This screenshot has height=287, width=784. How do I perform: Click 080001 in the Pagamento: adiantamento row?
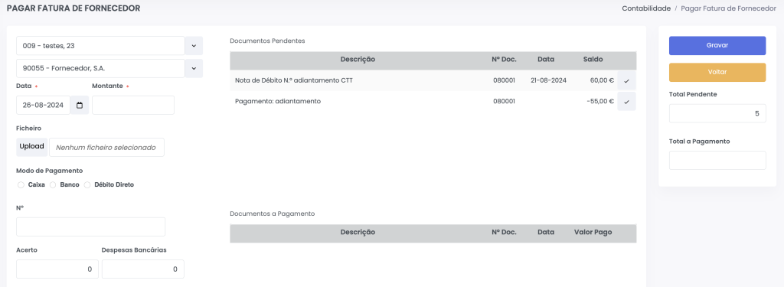pos(504,101)
